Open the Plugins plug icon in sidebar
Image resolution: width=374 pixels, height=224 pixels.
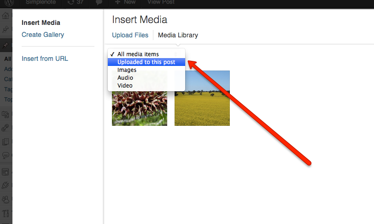[6, 185]
